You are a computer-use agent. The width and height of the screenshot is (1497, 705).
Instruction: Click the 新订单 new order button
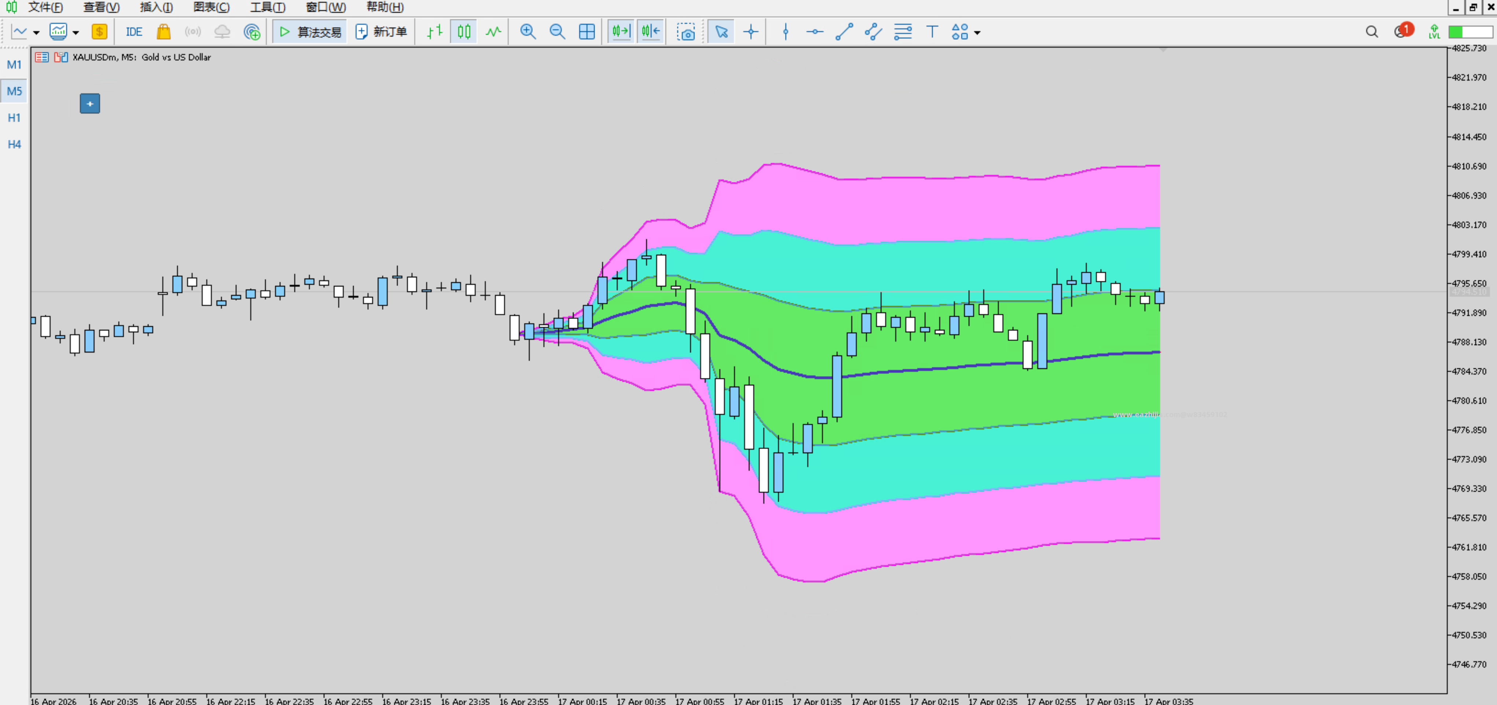pos(381,32)
